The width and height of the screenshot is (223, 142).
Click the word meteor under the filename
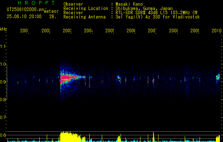point(51,11)
